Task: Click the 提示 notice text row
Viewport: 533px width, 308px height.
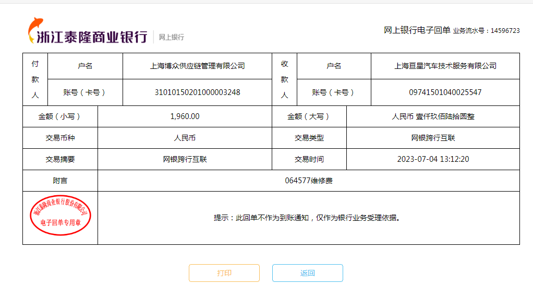Action: [308, 218]
